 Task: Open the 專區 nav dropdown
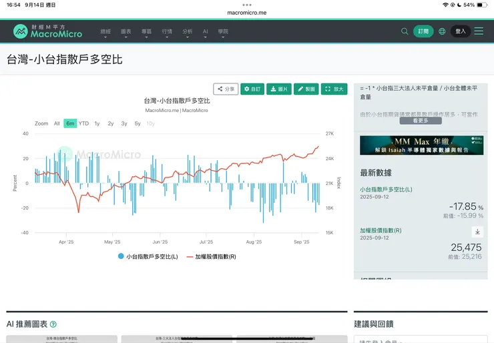146,33
